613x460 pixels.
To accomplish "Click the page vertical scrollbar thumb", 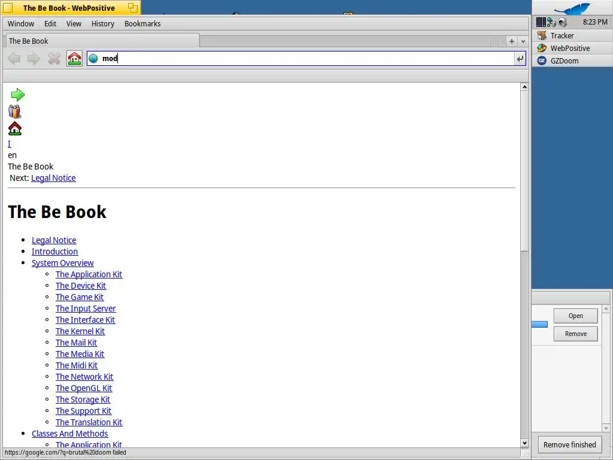I will (x=524, y=171).
